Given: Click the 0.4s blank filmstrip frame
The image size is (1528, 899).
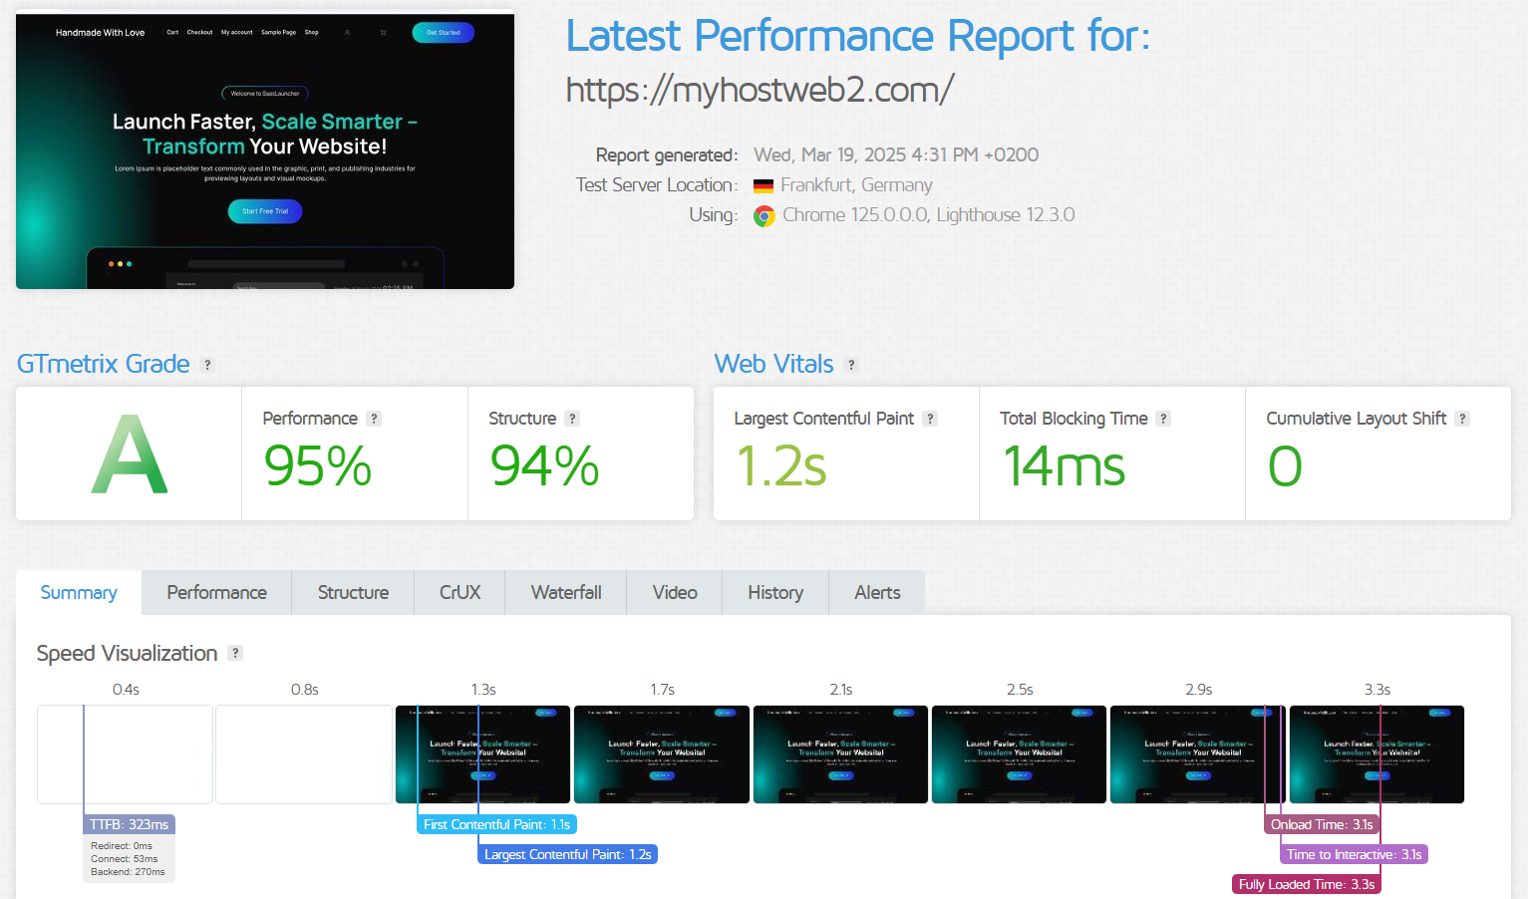Looking at the screenshot, I should (x=125, y=754).
